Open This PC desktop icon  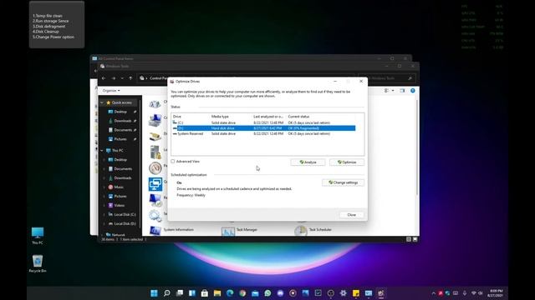coord(38,236)
